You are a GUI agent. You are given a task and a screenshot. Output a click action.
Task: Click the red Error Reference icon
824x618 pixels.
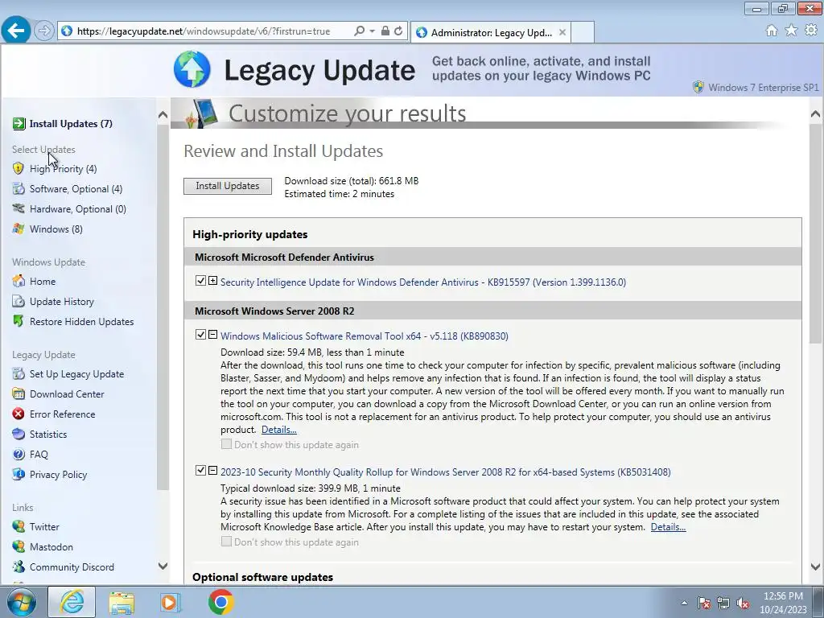pos(19,414)
